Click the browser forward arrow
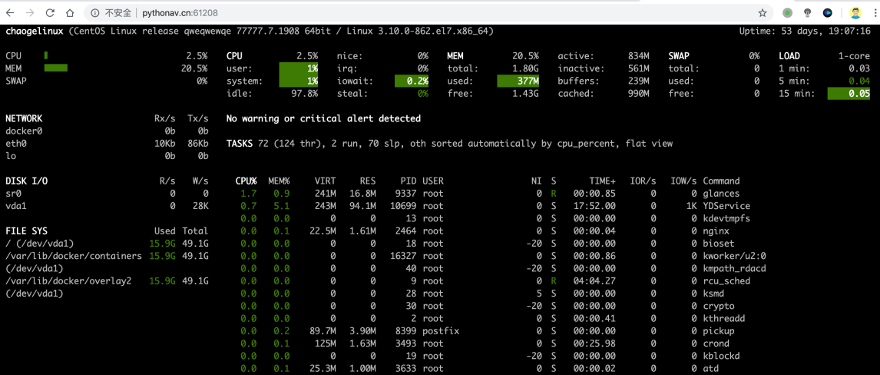Image resolution: width=880 pixels, height=375 pixels. pyautogui.click(x=30, y=12)
